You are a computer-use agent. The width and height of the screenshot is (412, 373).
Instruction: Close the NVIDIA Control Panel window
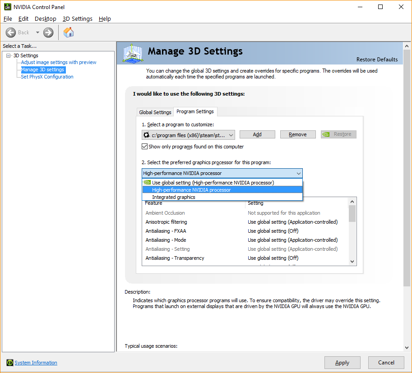pos(401,7)
